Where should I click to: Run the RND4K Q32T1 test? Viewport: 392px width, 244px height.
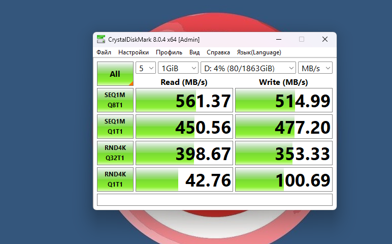tap(115, 153)
